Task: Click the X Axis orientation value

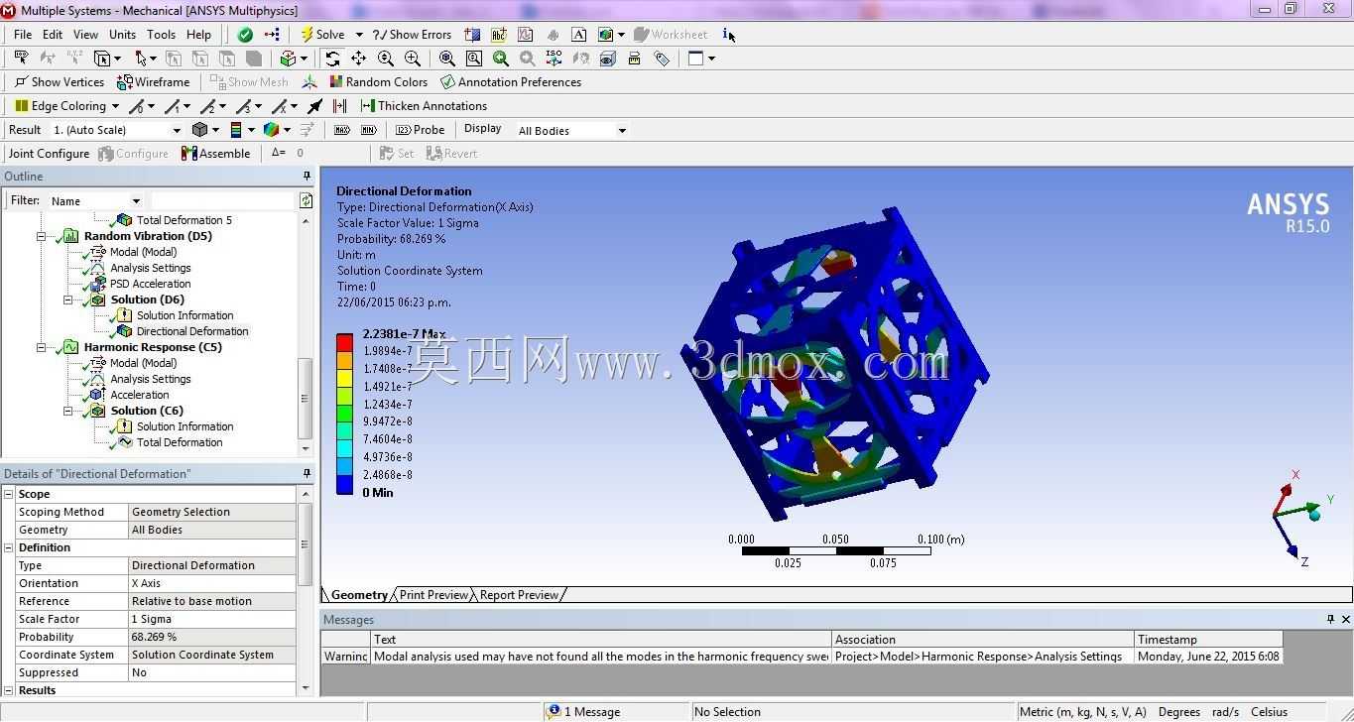Action: tap(212, 583)
